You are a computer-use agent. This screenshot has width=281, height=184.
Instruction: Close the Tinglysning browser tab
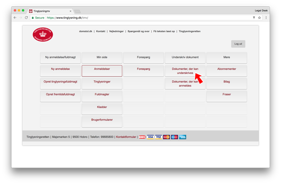coord(70,11)
